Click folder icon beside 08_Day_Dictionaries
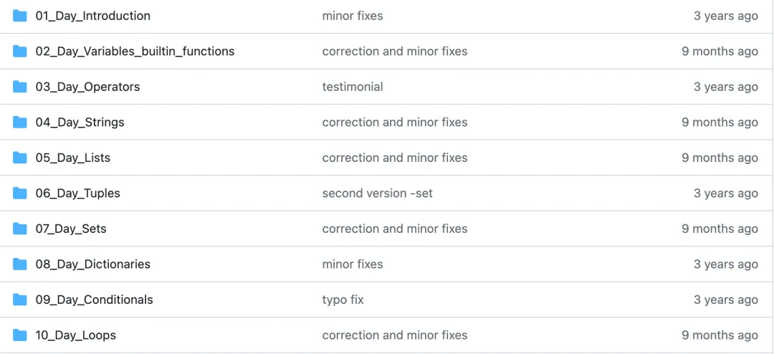 coord(20,264)
